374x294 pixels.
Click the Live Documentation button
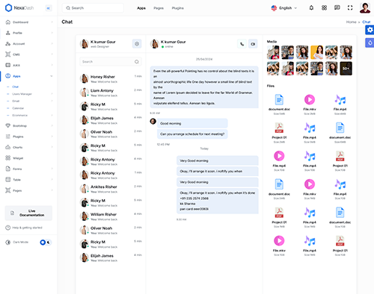pos(28,213)
